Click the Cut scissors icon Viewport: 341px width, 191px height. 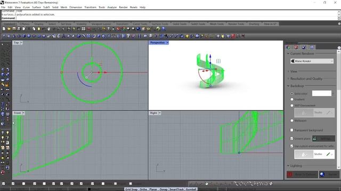pos(29,29)
